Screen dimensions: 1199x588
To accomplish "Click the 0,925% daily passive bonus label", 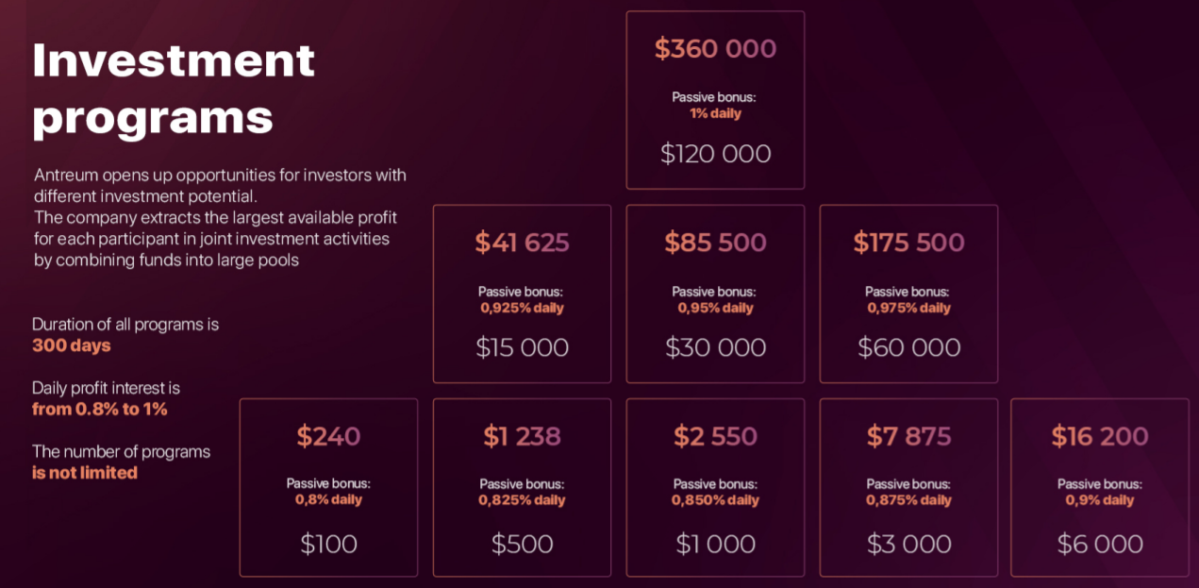I will (522, 308).
